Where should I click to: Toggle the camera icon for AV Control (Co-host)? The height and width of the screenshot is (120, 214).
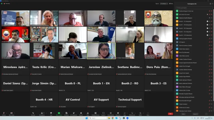[x=211, y=14]
